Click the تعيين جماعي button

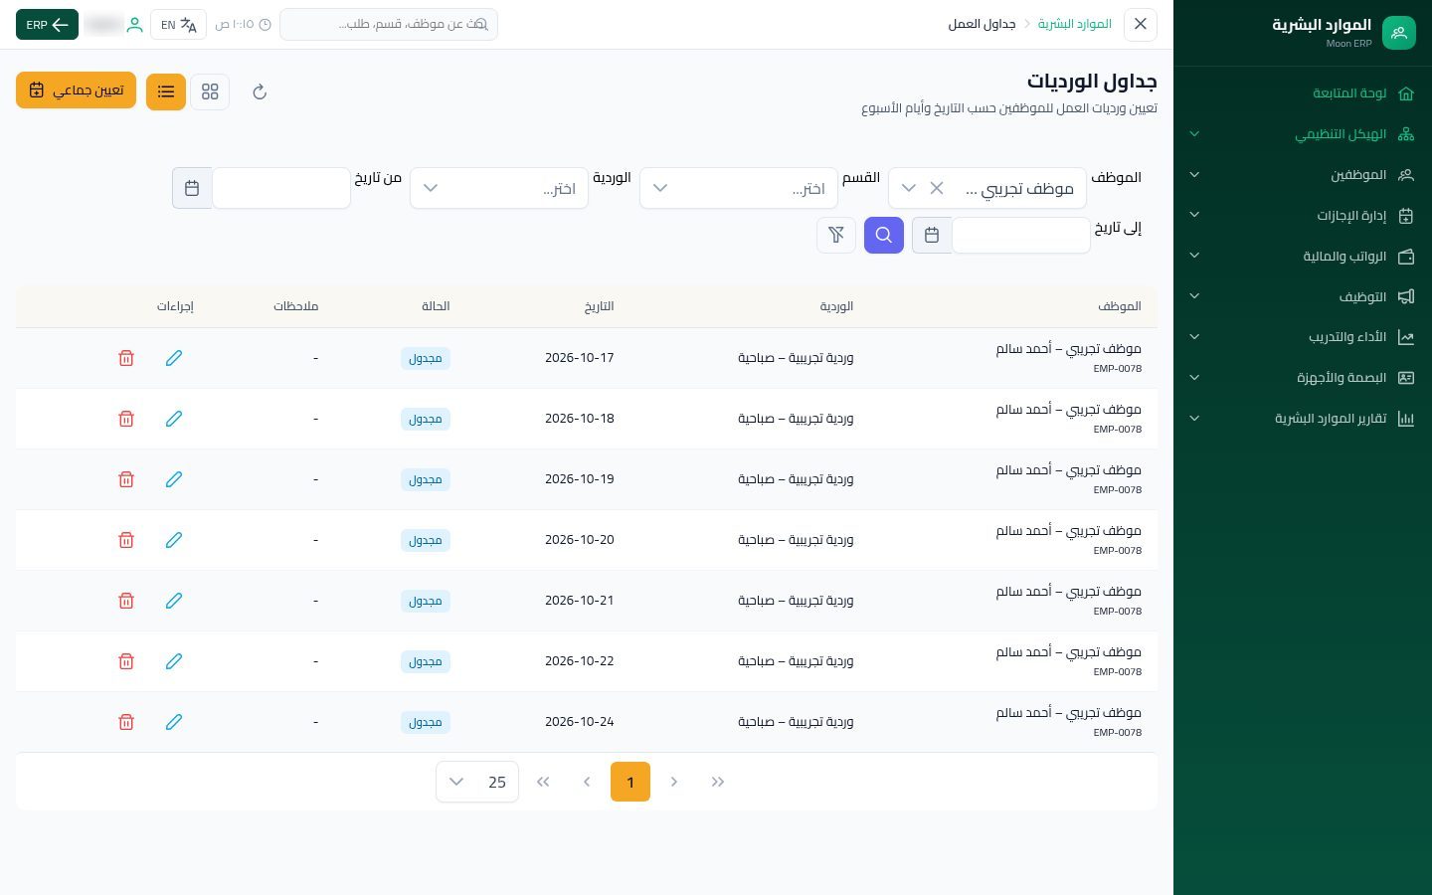tap(76, 90)
